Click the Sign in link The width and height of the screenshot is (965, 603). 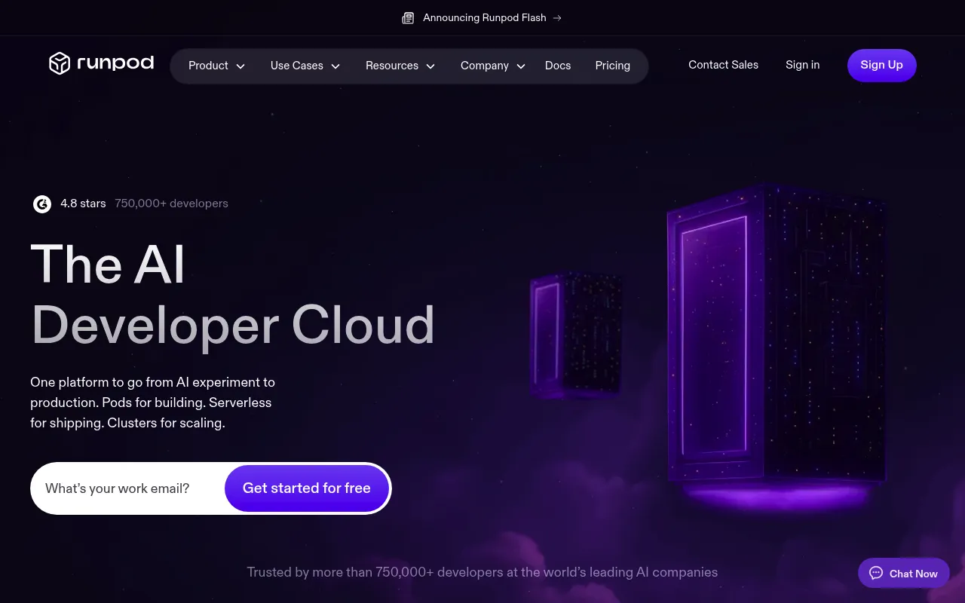point(803,65)
